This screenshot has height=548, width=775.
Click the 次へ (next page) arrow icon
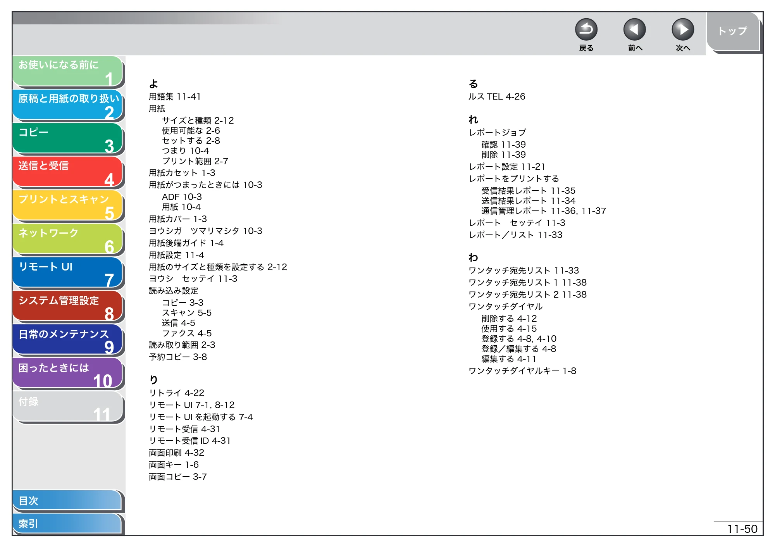pos(682,29)
